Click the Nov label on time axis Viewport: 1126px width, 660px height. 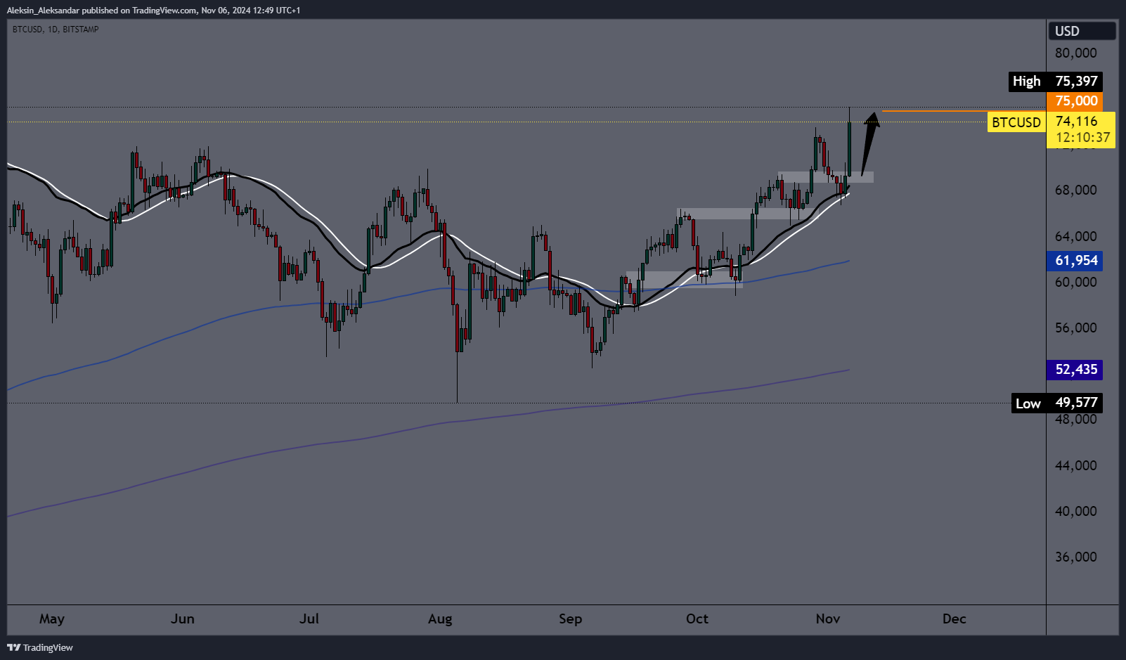click(828, 619)
